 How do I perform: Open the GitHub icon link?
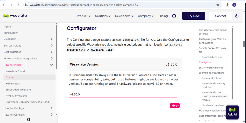coord(174,16)
